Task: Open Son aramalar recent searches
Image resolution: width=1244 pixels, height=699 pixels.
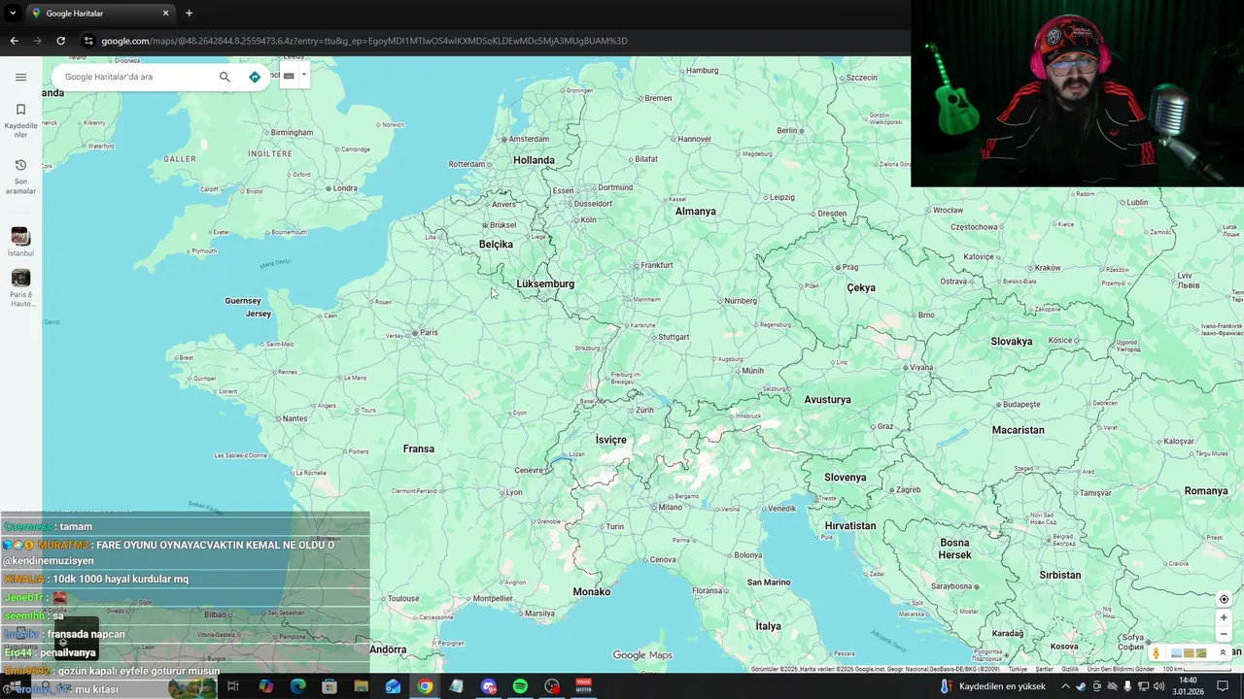Action: pos(20,177)
